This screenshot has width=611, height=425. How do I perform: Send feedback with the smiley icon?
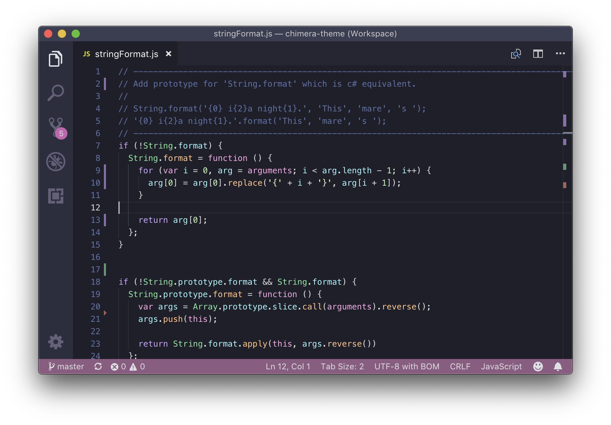[538, 367]
